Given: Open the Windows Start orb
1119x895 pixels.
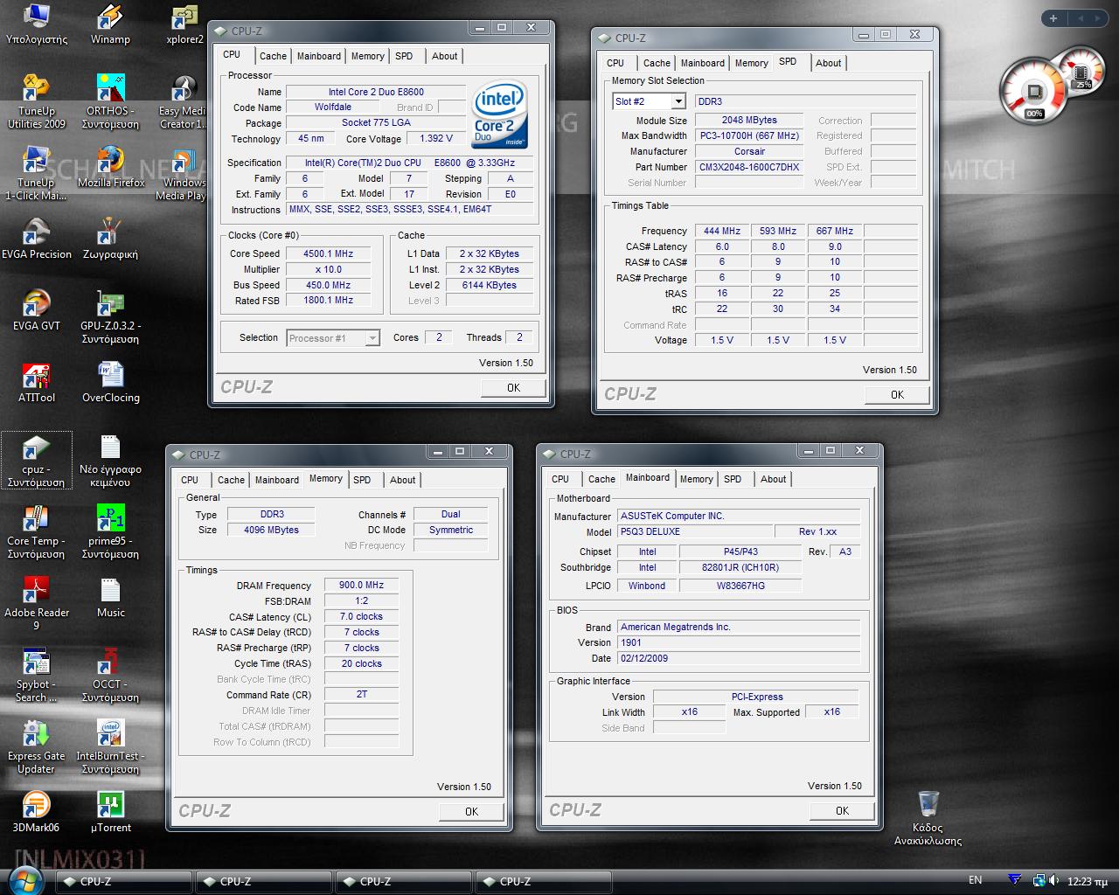Looking at the screenshot, I should [x=24, y=880].
